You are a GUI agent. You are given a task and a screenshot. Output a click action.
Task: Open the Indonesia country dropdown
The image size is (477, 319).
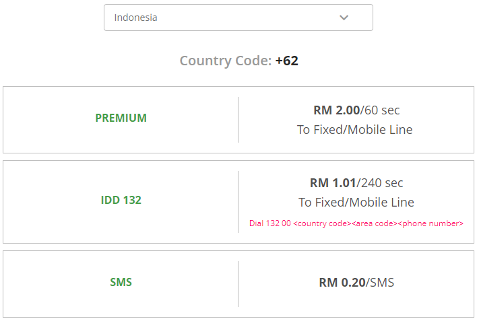pyautogui.click(x=238, y=17)
